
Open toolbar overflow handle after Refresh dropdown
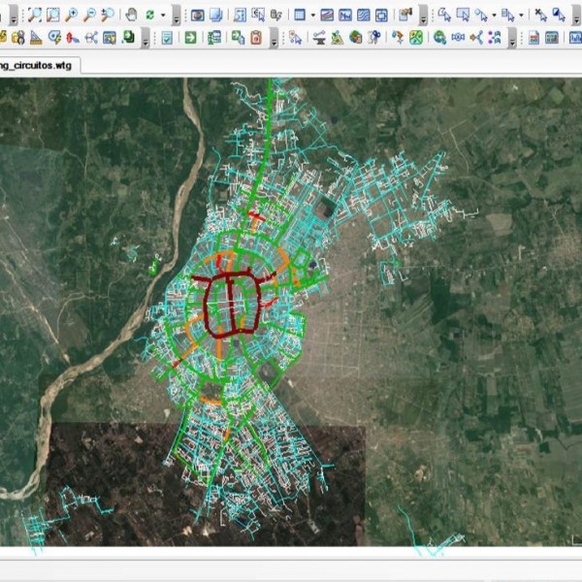pos(177,16)
